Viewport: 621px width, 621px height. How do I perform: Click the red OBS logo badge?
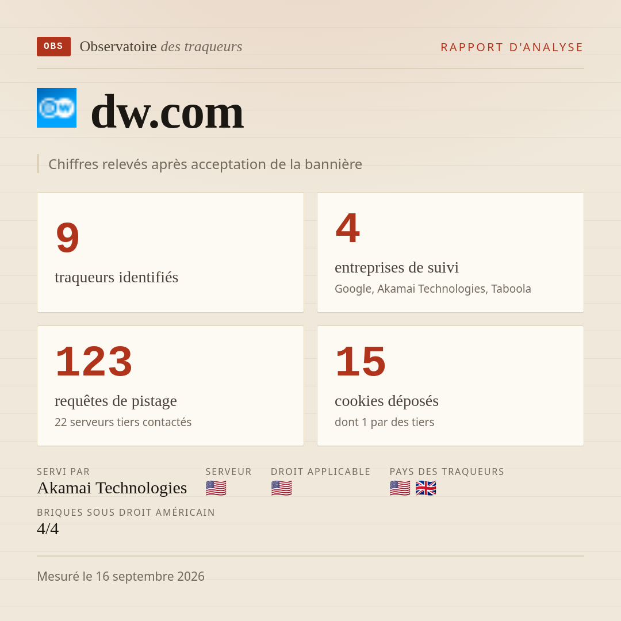click(54, 47)
